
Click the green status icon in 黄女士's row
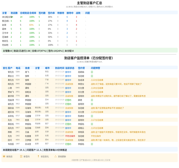[x=92, y=76]
